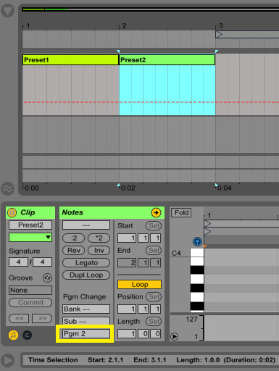
Task: Click the signature numerator field
Action: click(x=18, y=262)
